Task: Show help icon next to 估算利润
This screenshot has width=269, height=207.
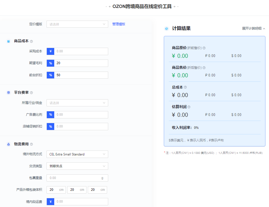Action: 189,107
